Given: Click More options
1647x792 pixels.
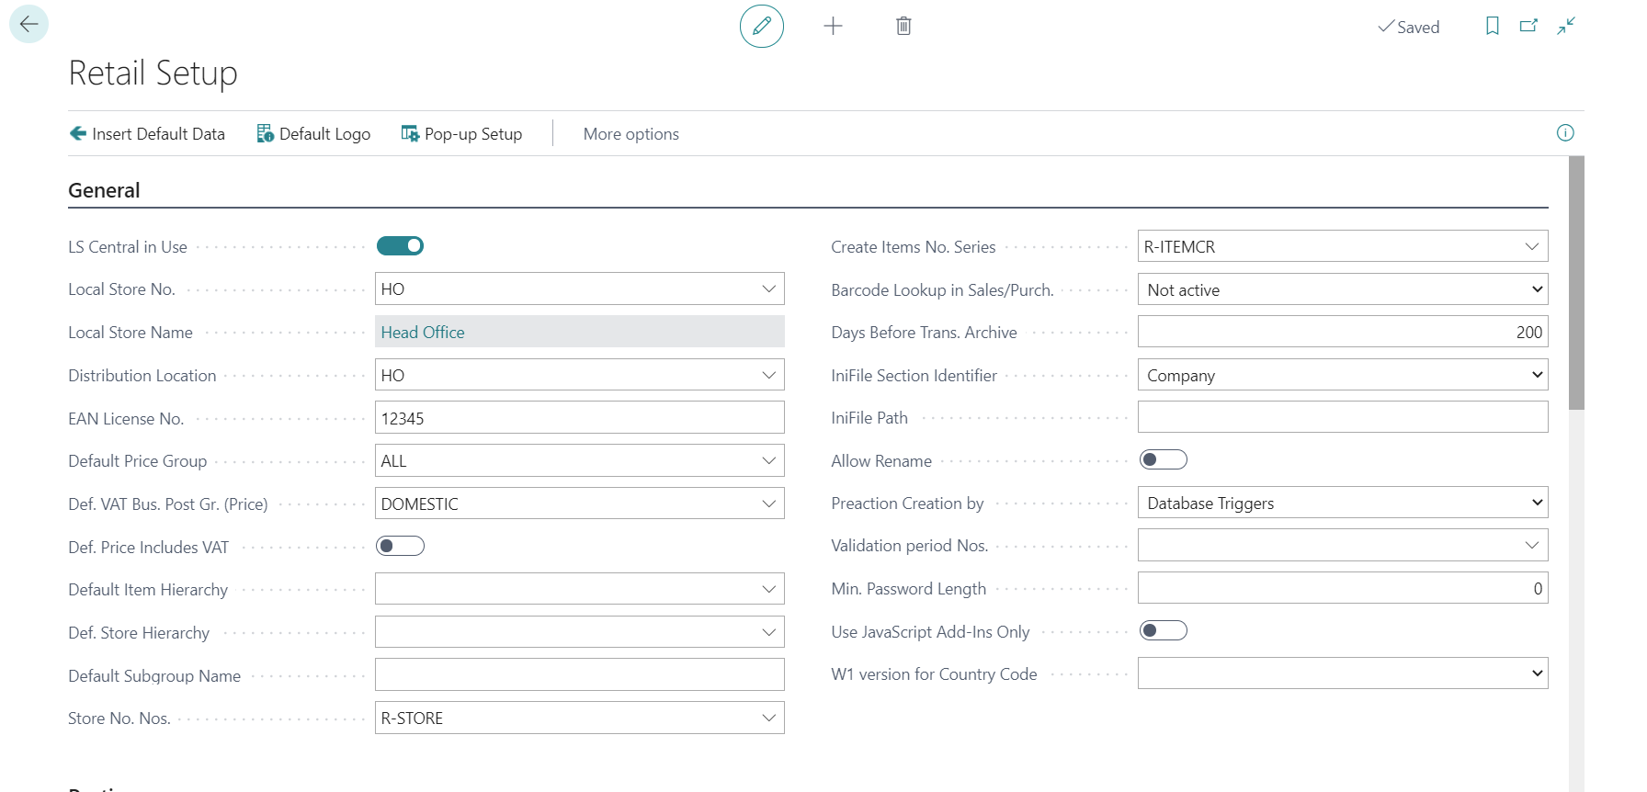Looking at the screenshot, I should click(630, 134).
